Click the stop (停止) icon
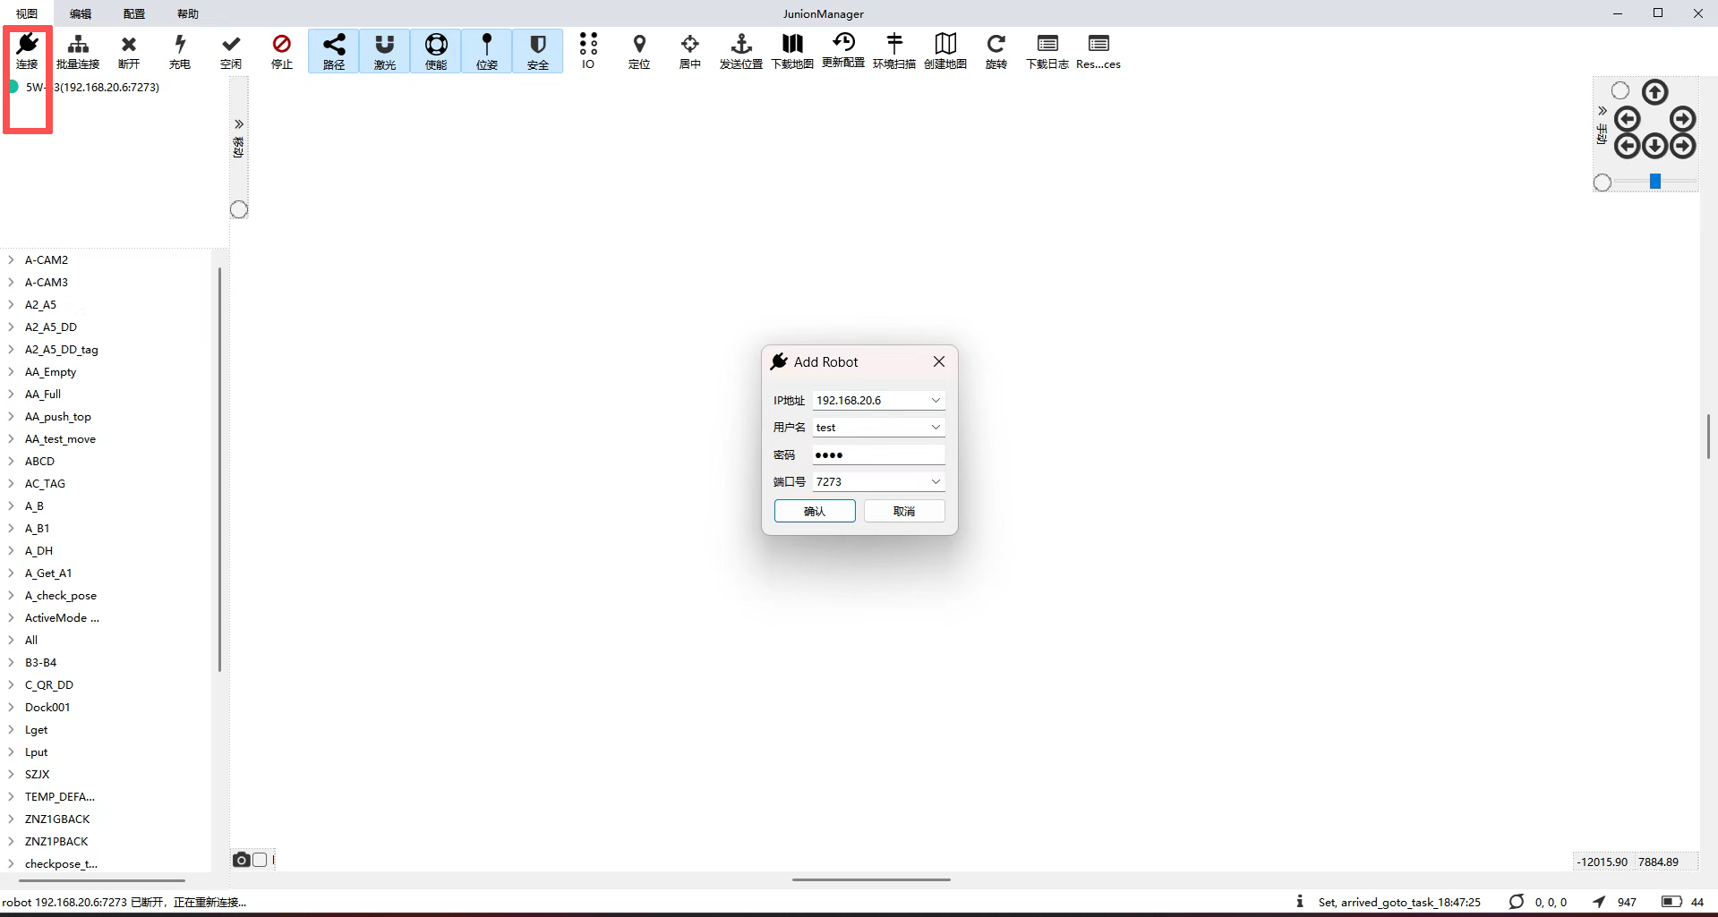1718x917 pixels. click(x=282, y=50)
